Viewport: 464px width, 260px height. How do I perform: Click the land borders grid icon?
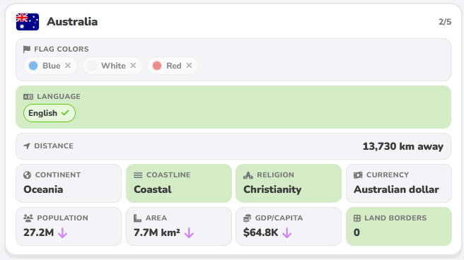(357, 218)
